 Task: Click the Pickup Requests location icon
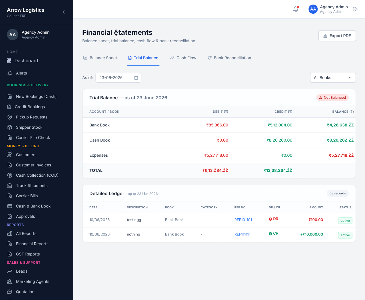tap(10, 117)
